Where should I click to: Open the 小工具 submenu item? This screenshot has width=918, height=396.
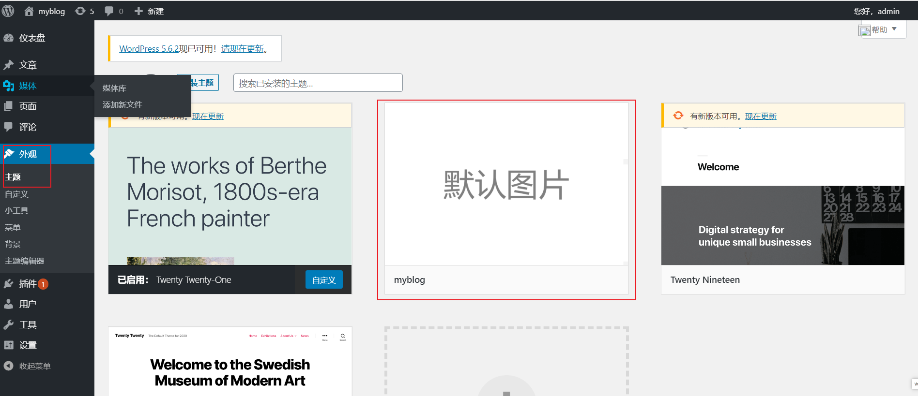click(x=16, y=210)
